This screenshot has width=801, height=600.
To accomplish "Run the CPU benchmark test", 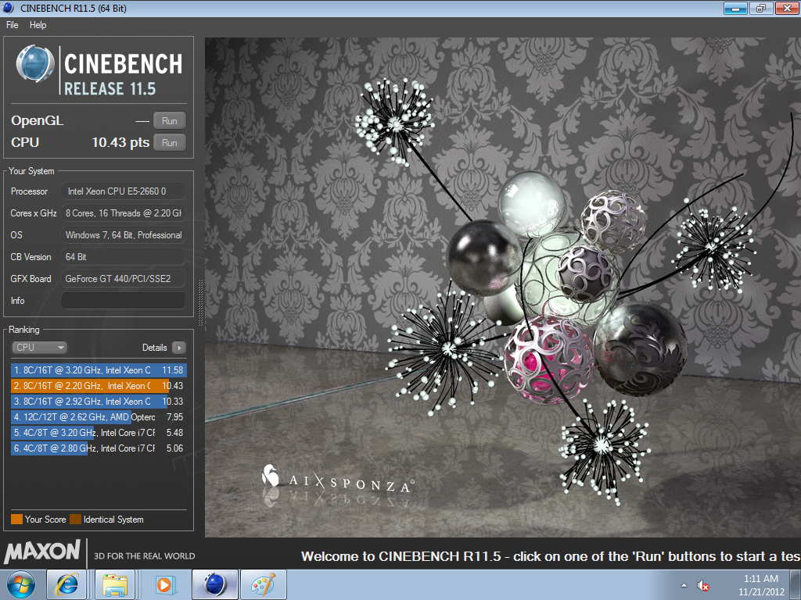I will [x=170, y=143].
